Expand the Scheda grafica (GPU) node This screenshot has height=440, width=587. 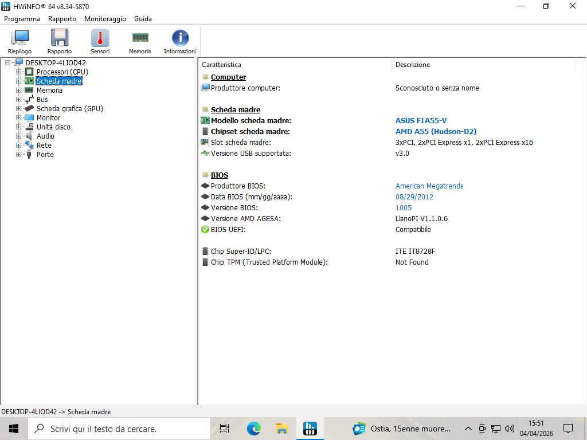tap(18, 108)
